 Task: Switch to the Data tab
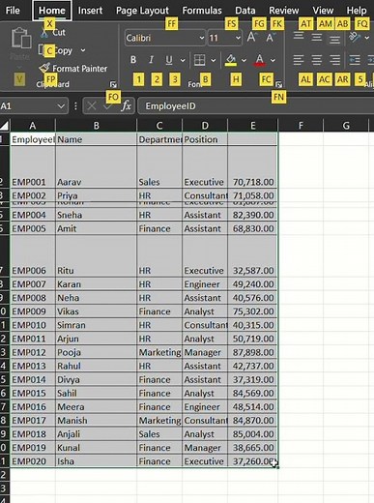click(245, 11)
